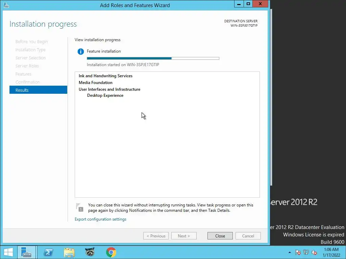Launch Google Chrome from taskbar
The height and width of the screenshot is (259, 346).
pyautogui.click(x=111, y=252)
